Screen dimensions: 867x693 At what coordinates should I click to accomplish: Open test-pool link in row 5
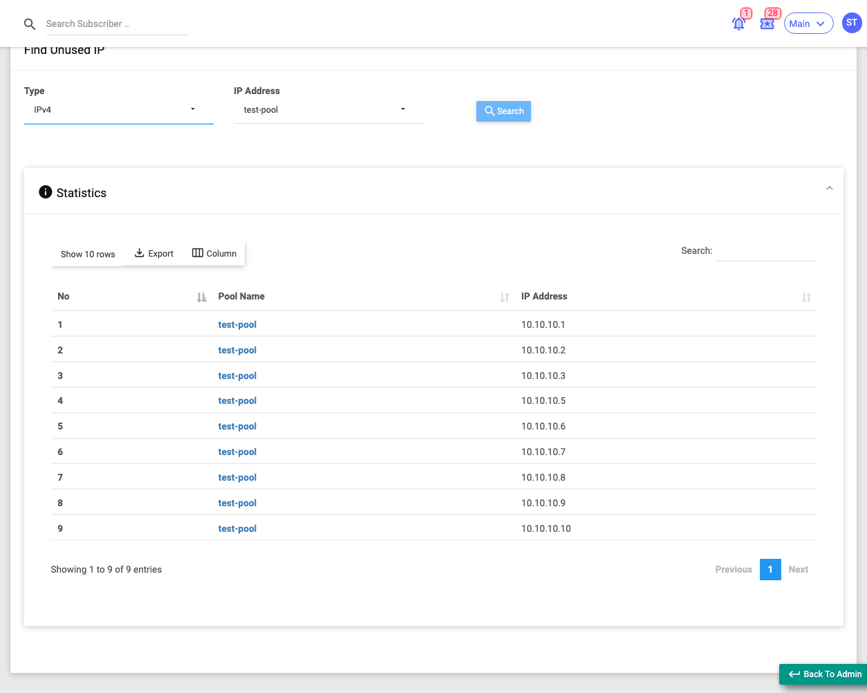pyautogui.click(x=237, y=426)
